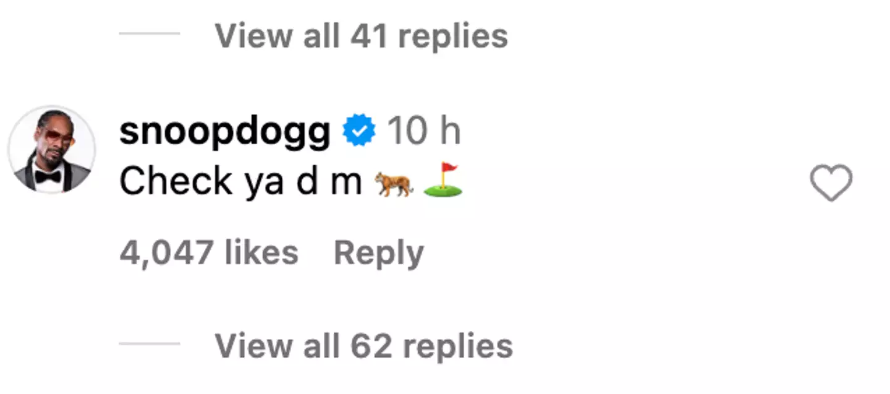The width and height of the screenshot is (890, 394).
Task: Click the number "41" in the replies link
Action: tap(370, 36)
